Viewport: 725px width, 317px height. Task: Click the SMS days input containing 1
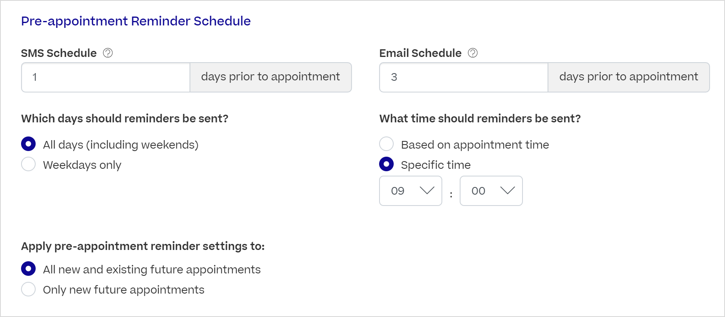pyautogui.click(x=105, y=77)
